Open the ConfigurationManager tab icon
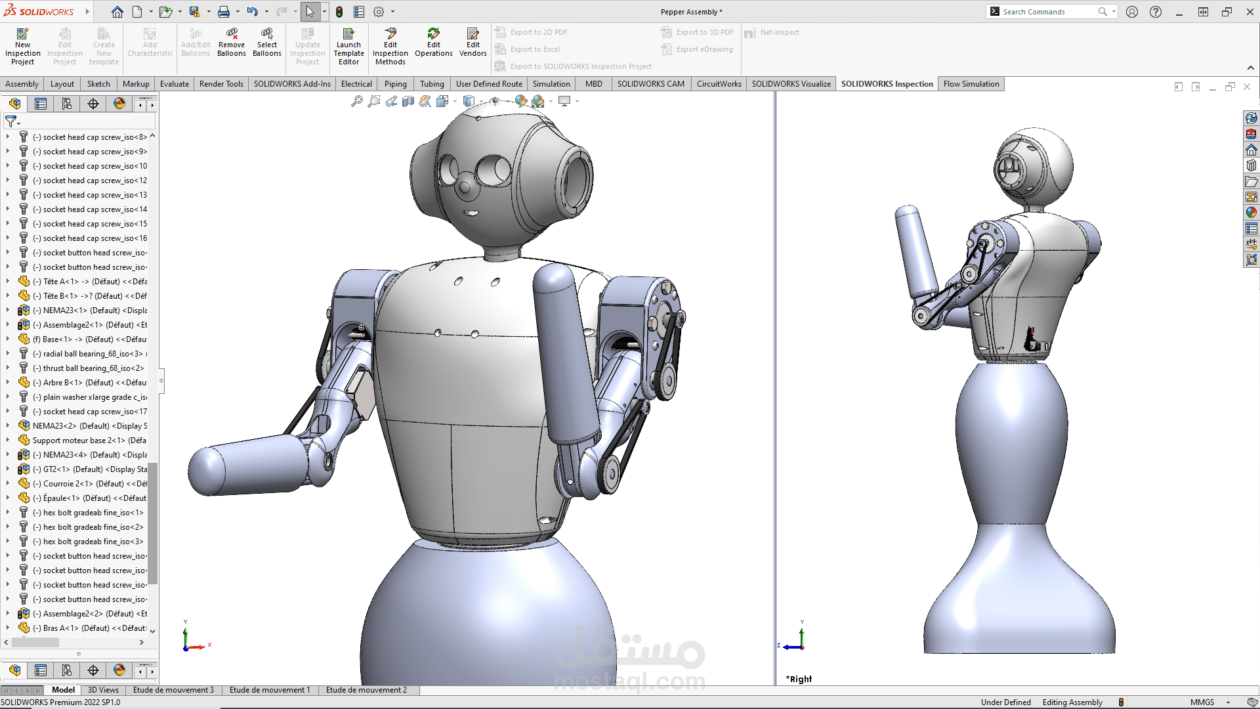This screenshot has height=709, width=1260. click(x=67, y=104)
